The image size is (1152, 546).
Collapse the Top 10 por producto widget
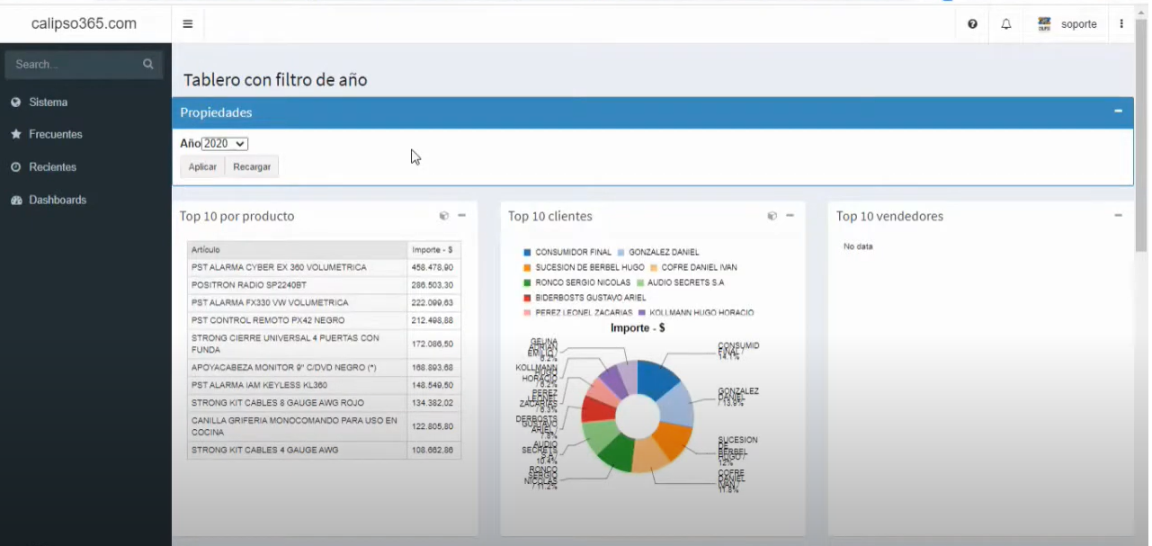click(x=461, y=216)
